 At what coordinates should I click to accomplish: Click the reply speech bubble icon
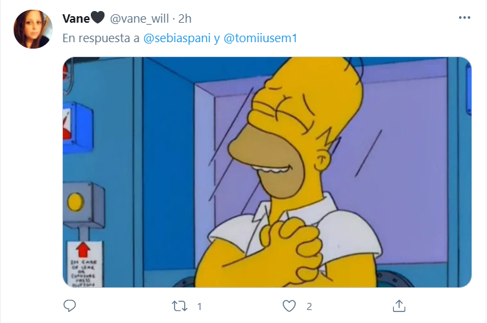pos(69,306)
